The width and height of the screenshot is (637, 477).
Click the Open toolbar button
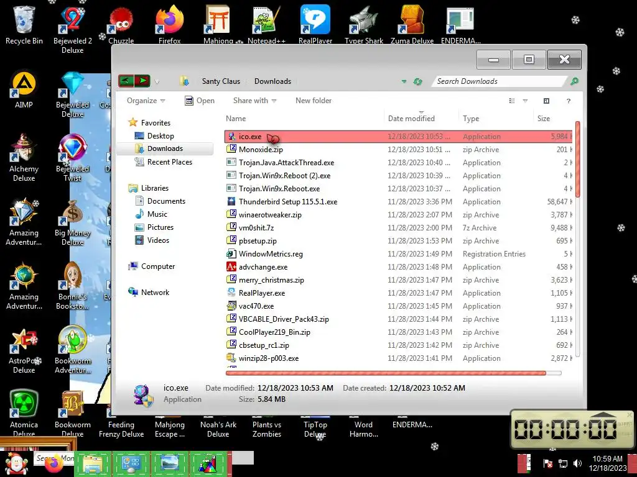pyautogui.click(x=200, y=101)
